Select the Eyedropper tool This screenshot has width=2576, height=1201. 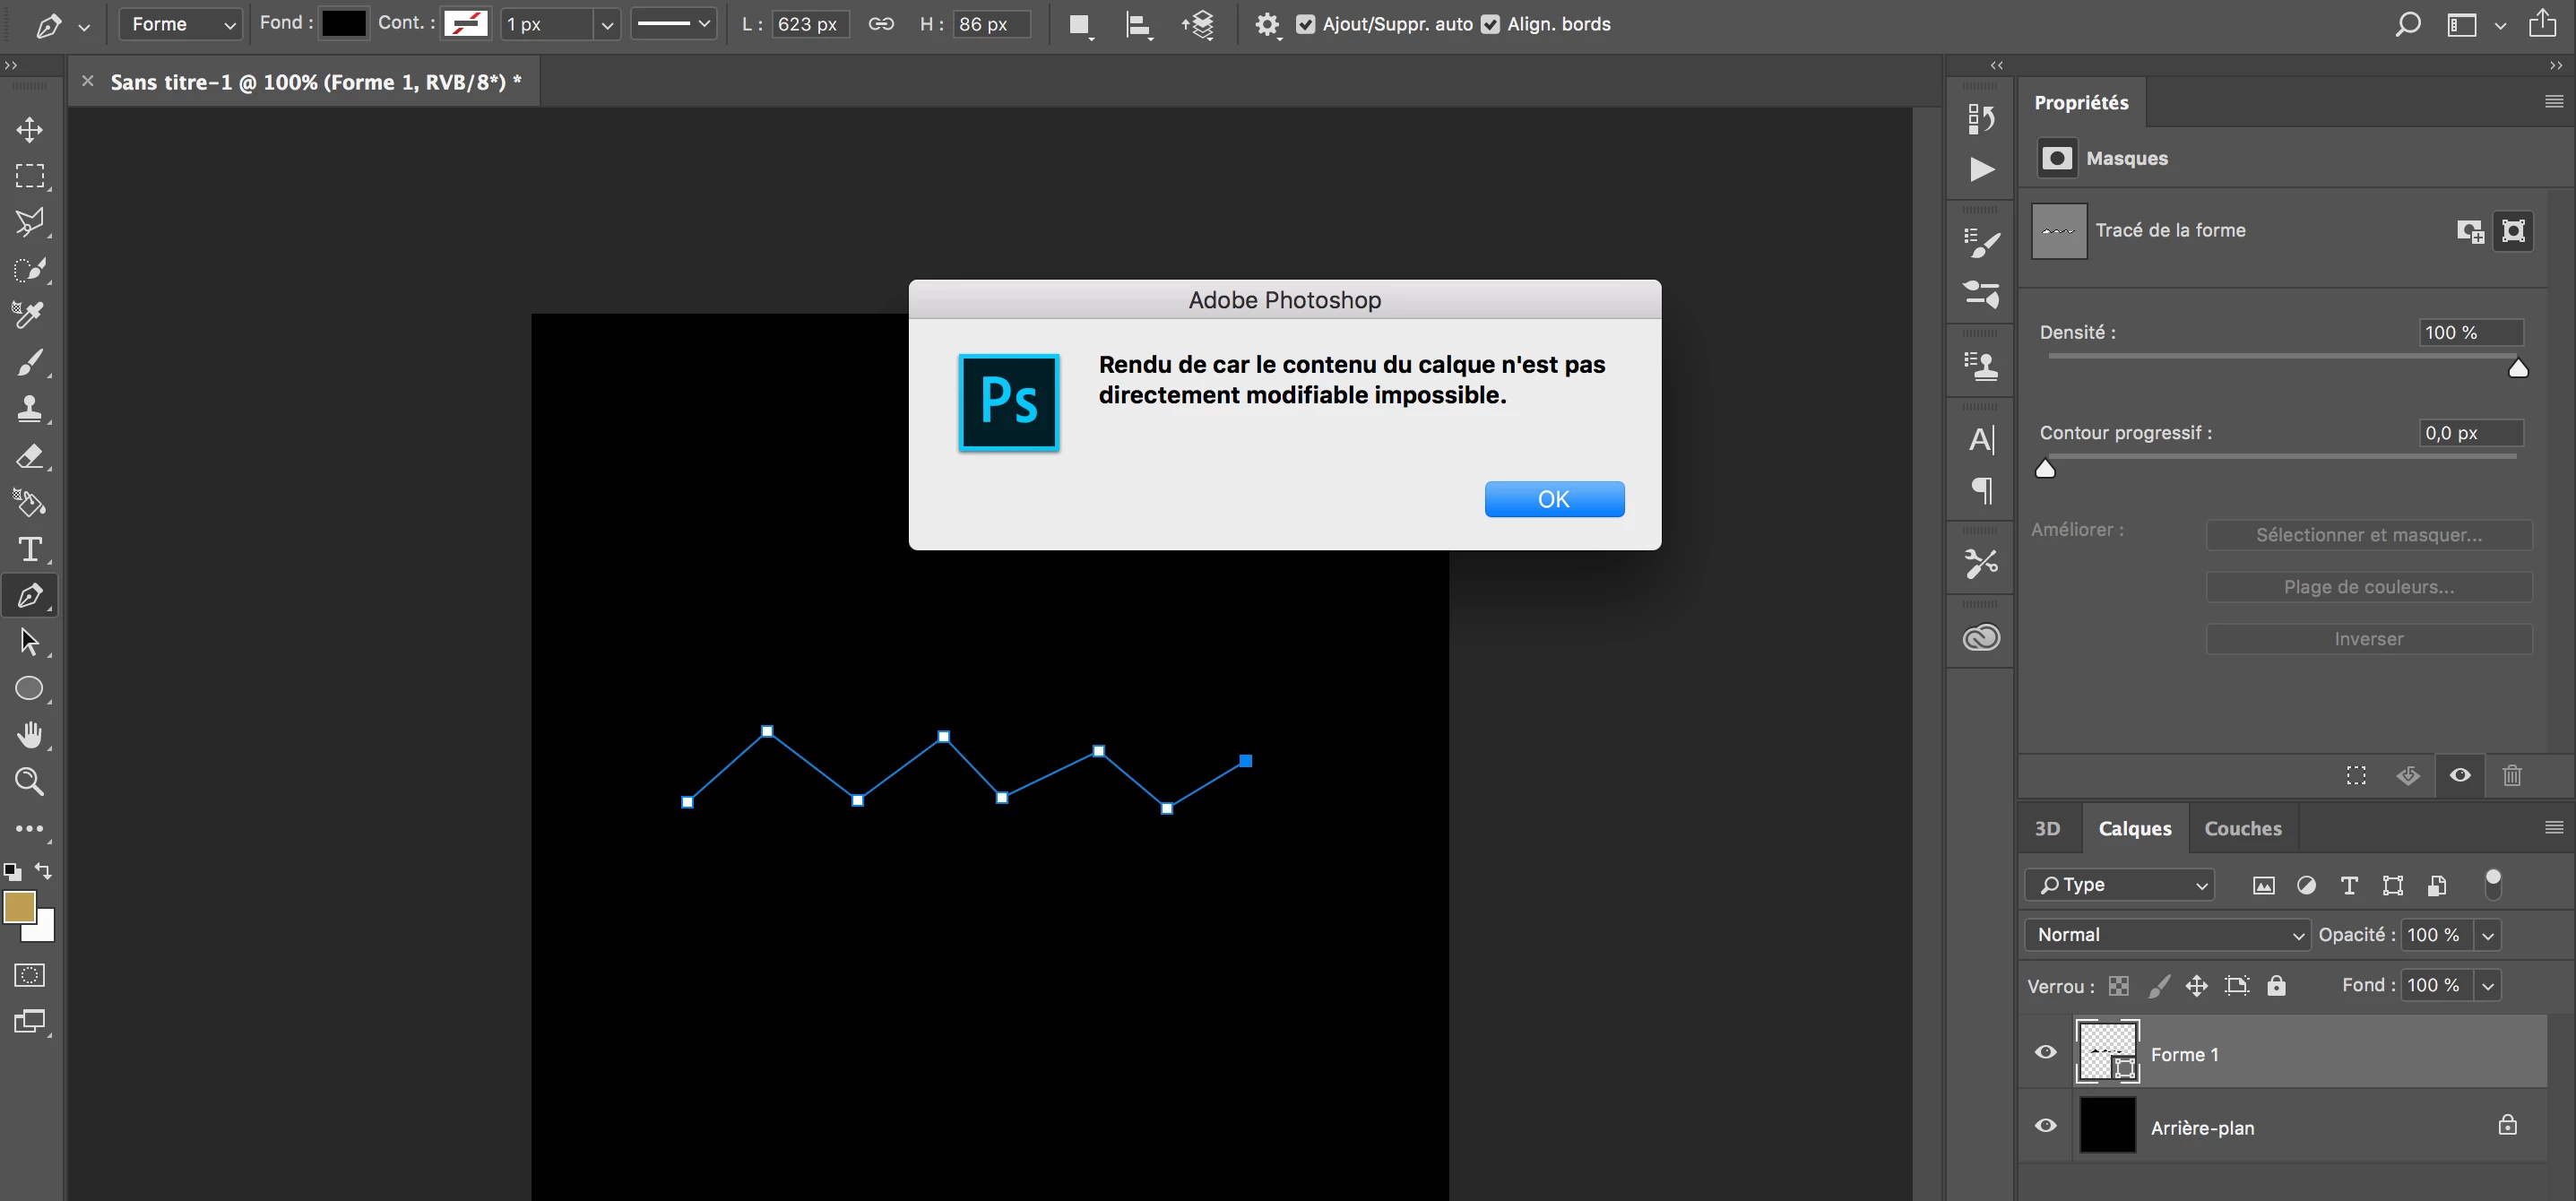(29, 315)
